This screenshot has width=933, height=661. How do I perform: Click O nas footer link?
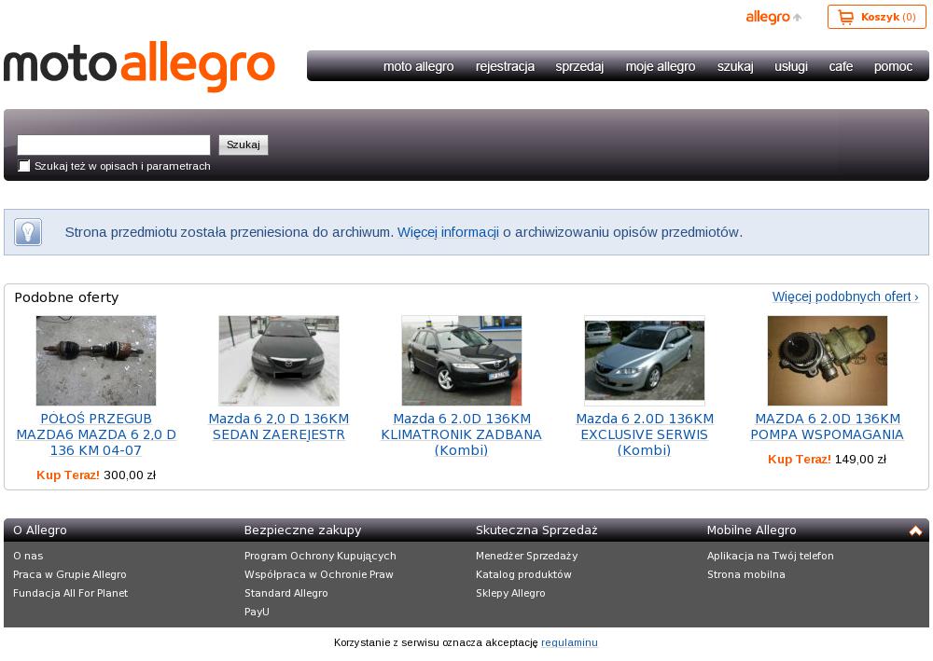point(28,556)
